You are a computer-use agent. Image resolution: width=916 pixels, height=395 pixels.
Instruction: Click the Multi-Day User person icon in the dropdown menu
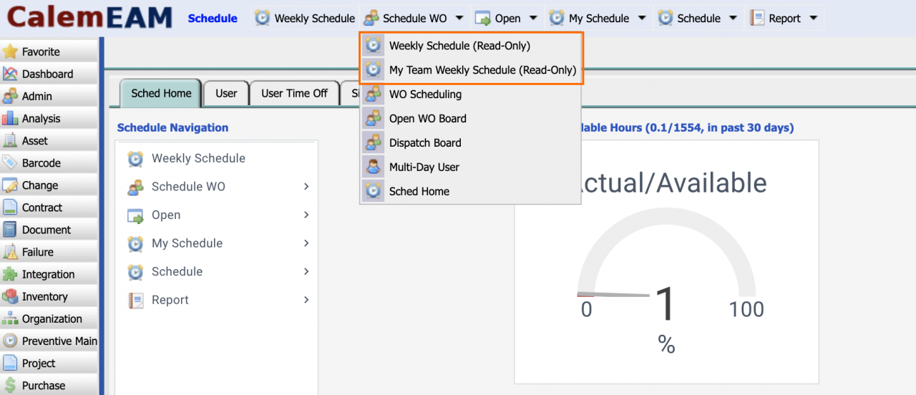[x=373, y=167]
